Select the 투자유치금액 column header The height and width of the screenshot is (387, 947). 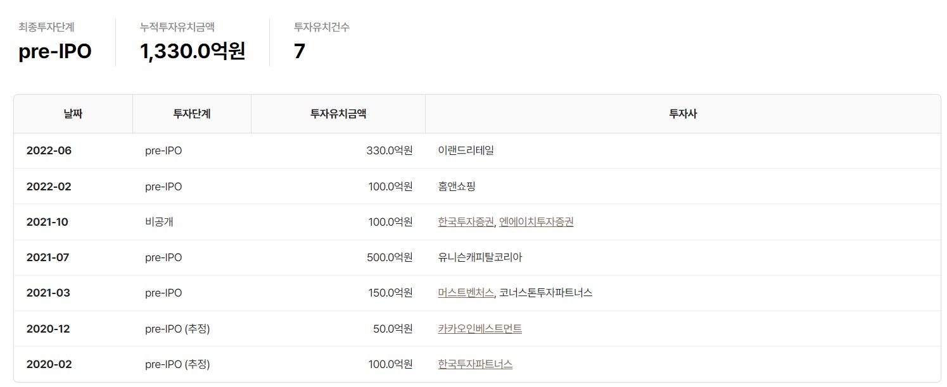point(338,114)
